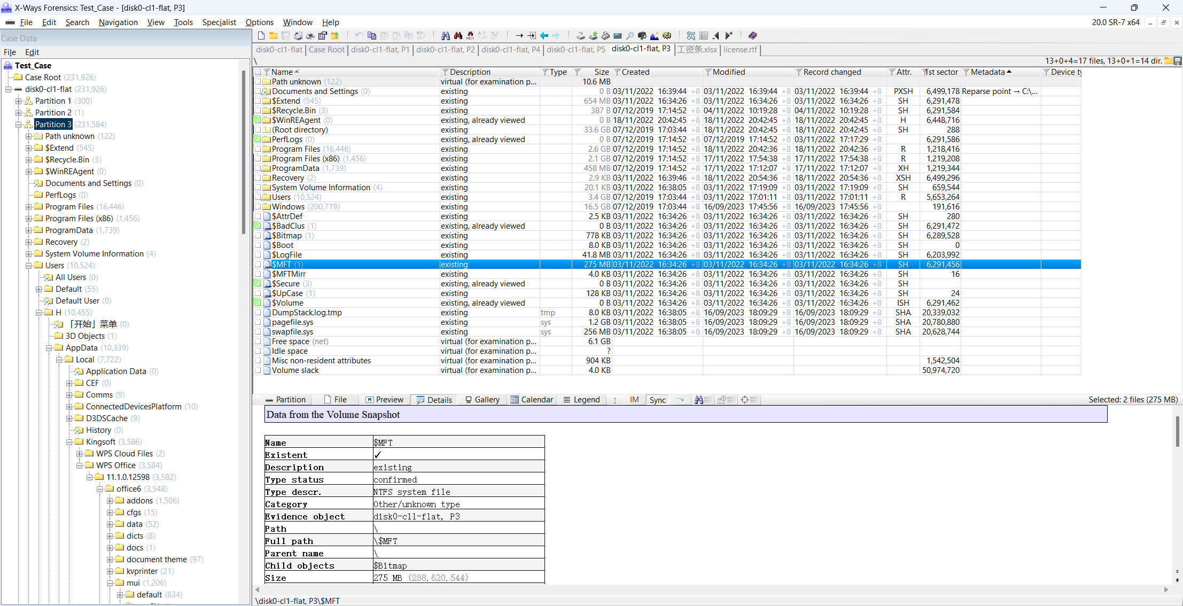Open the Name column filter funnel
The width and height of the screenshot is (1183, 606).
[x=267, y=72]
